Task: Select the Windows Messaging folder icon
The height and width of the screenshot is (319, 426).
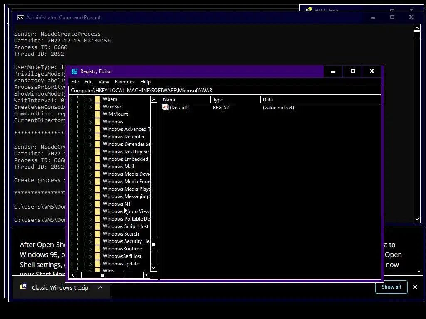Action: (x=97, y=196)
